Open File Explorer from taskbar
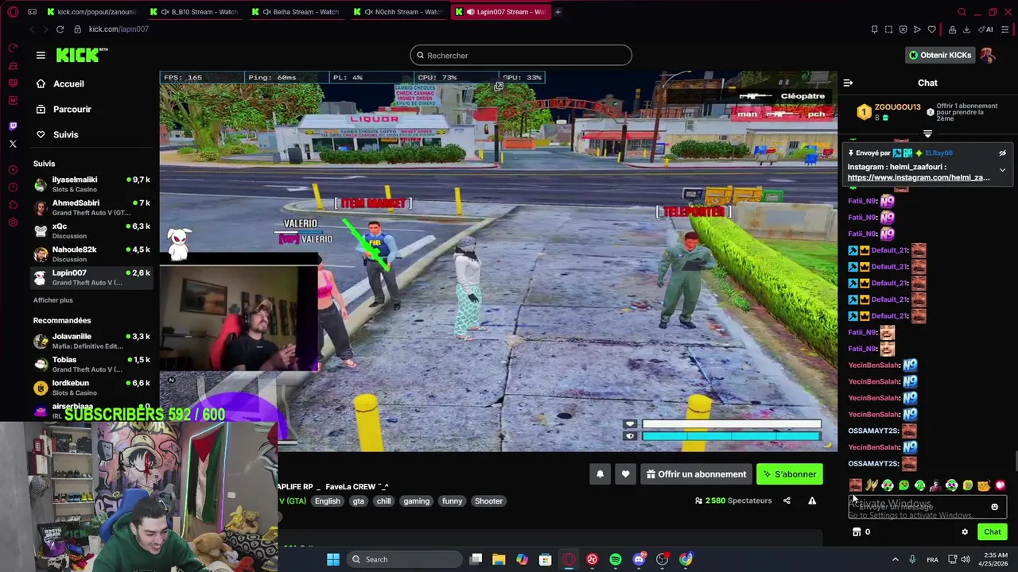1018x572 pixels. pos(499,559)
